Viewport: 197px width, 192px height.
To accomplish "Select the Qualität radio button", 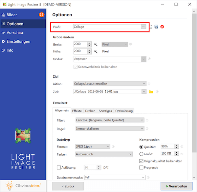I will click(x=141, y=147).
